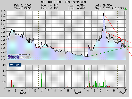132x99 pixels.
Task: Click the Feb 8, 2008 date text
Action: tap(23, 5)
